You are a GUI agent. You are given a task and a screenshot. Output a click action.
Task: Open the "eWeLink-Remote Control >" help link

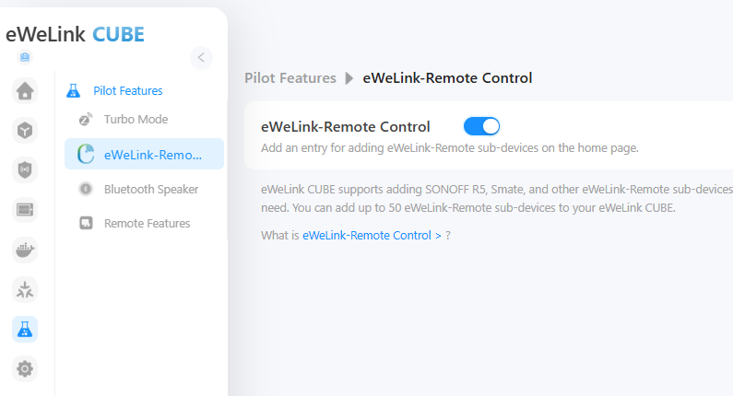point(372,236)
